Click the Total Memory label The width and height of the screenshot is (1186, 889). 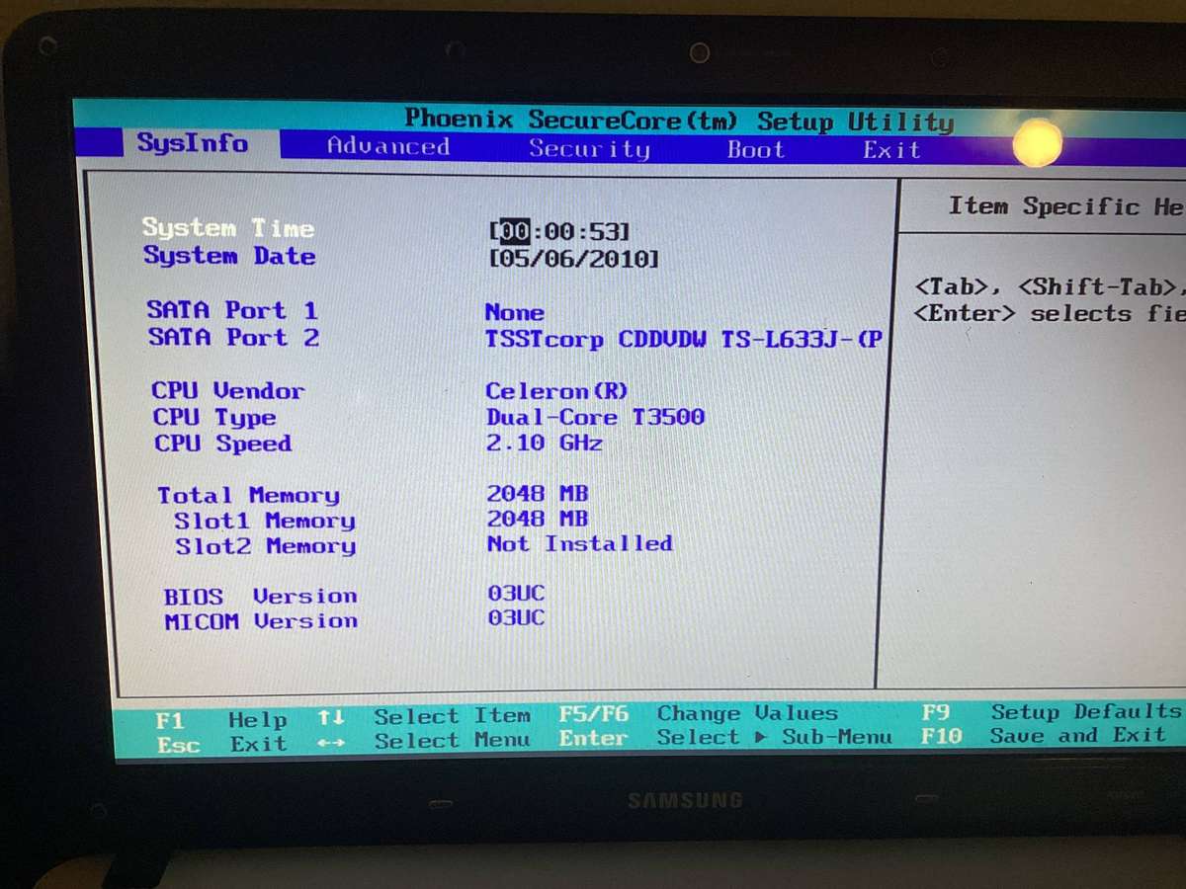(x=248, y=496)
